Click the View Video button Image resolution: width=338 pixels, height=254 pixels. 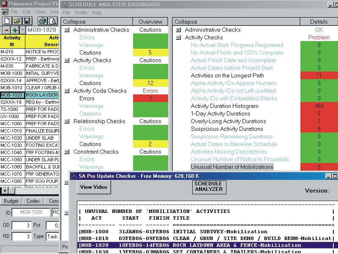click(93, 187)
